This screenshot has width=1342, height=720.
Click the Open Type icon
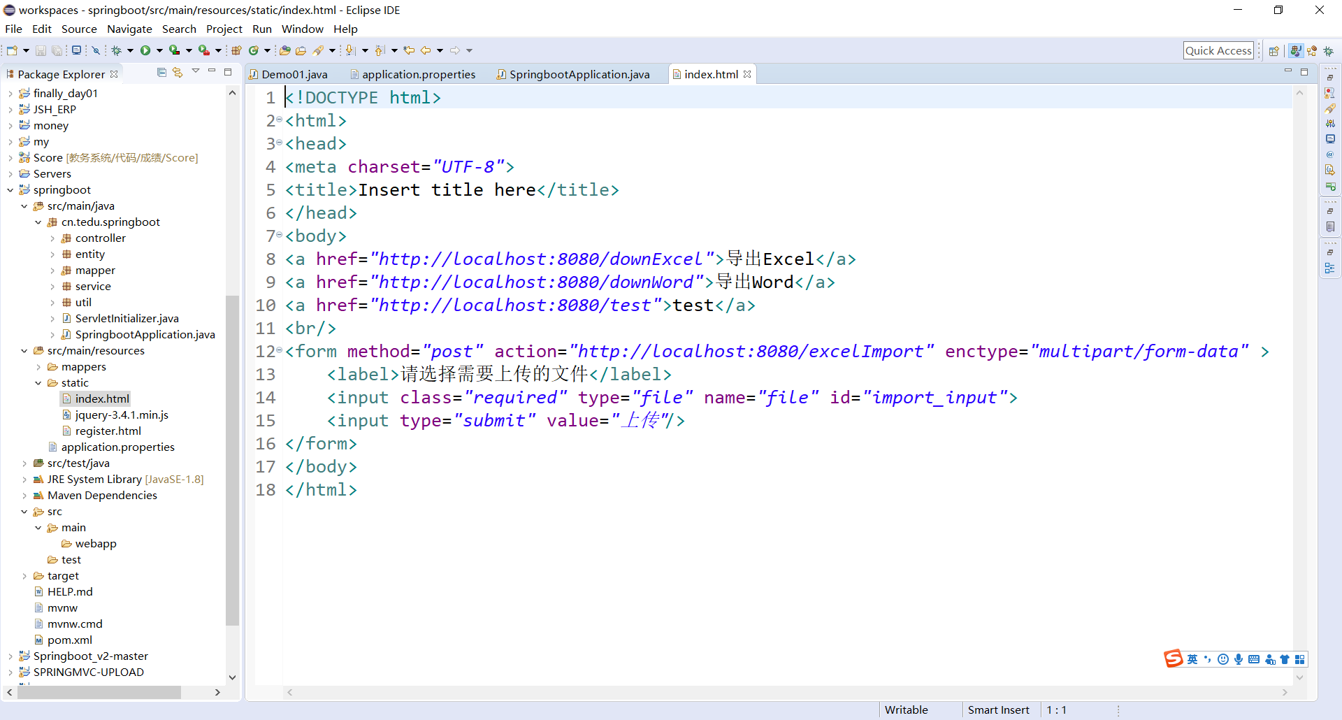tap(284, 50)
